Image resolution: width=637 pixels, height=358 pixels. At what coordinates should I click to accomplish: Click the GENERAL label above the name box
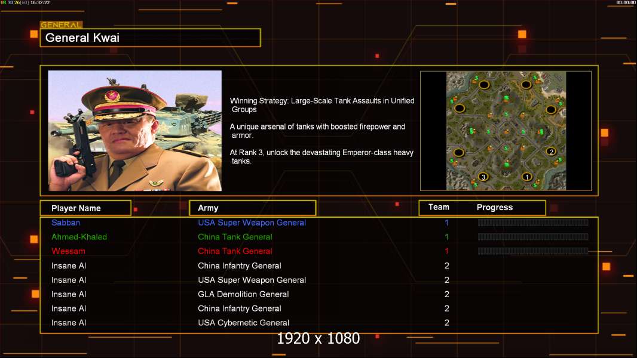click(62, 24)
